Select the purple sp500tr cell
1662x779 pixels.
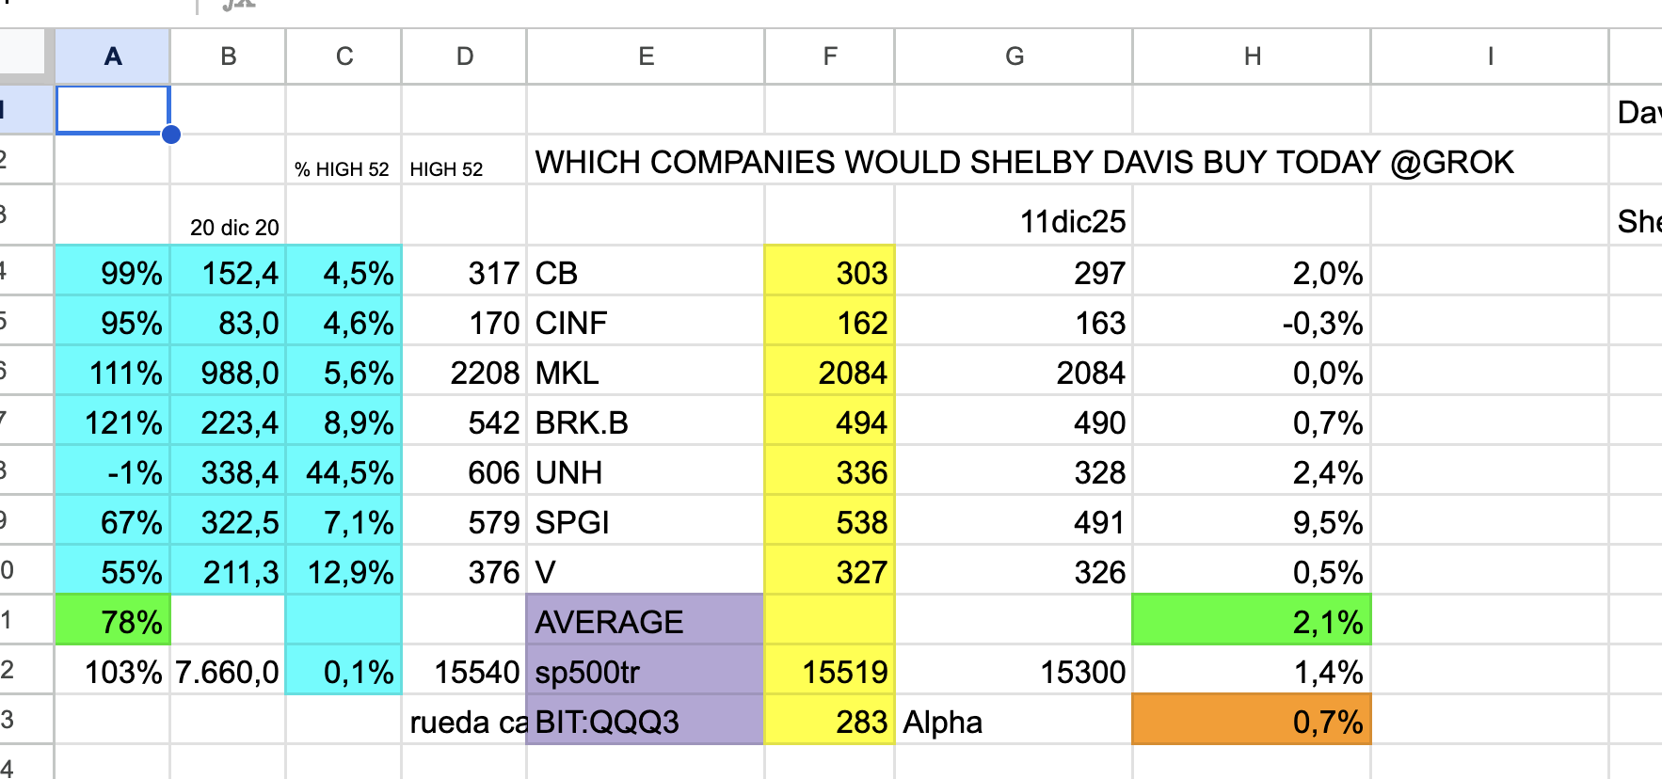(646, 672)
